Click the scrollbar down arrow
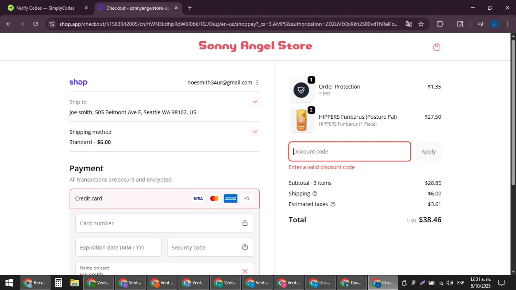This screenshot has height=290, width=516. [x=513, y=272]
